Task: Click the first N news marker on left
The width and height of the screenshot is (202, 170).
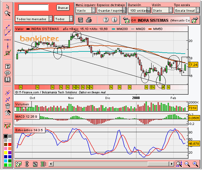Action: click(x=20, y=87)
